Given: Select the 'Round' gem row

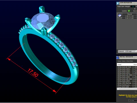Looking at the screenshot, I should click(x=129, y=14).
